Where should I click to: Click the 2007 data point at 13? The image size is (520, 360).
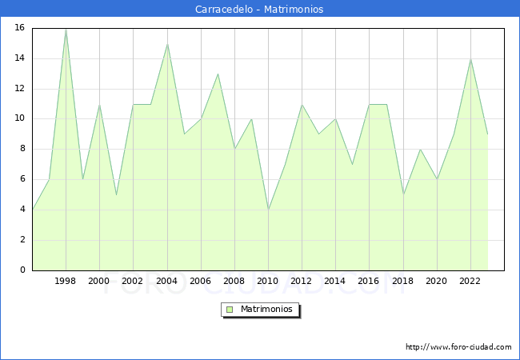coord(218,74)
